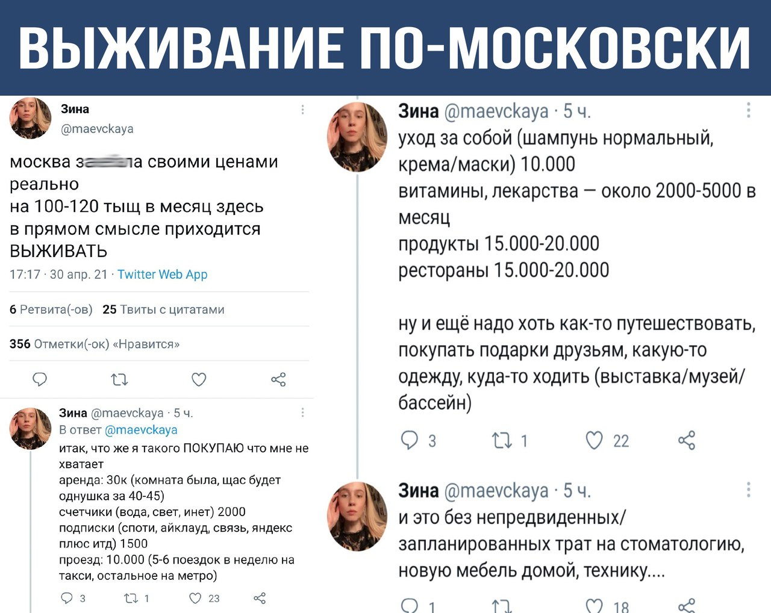Reply to the rent breakdown tweet with 3 replies
771x613 pixels.
point(67,598)
